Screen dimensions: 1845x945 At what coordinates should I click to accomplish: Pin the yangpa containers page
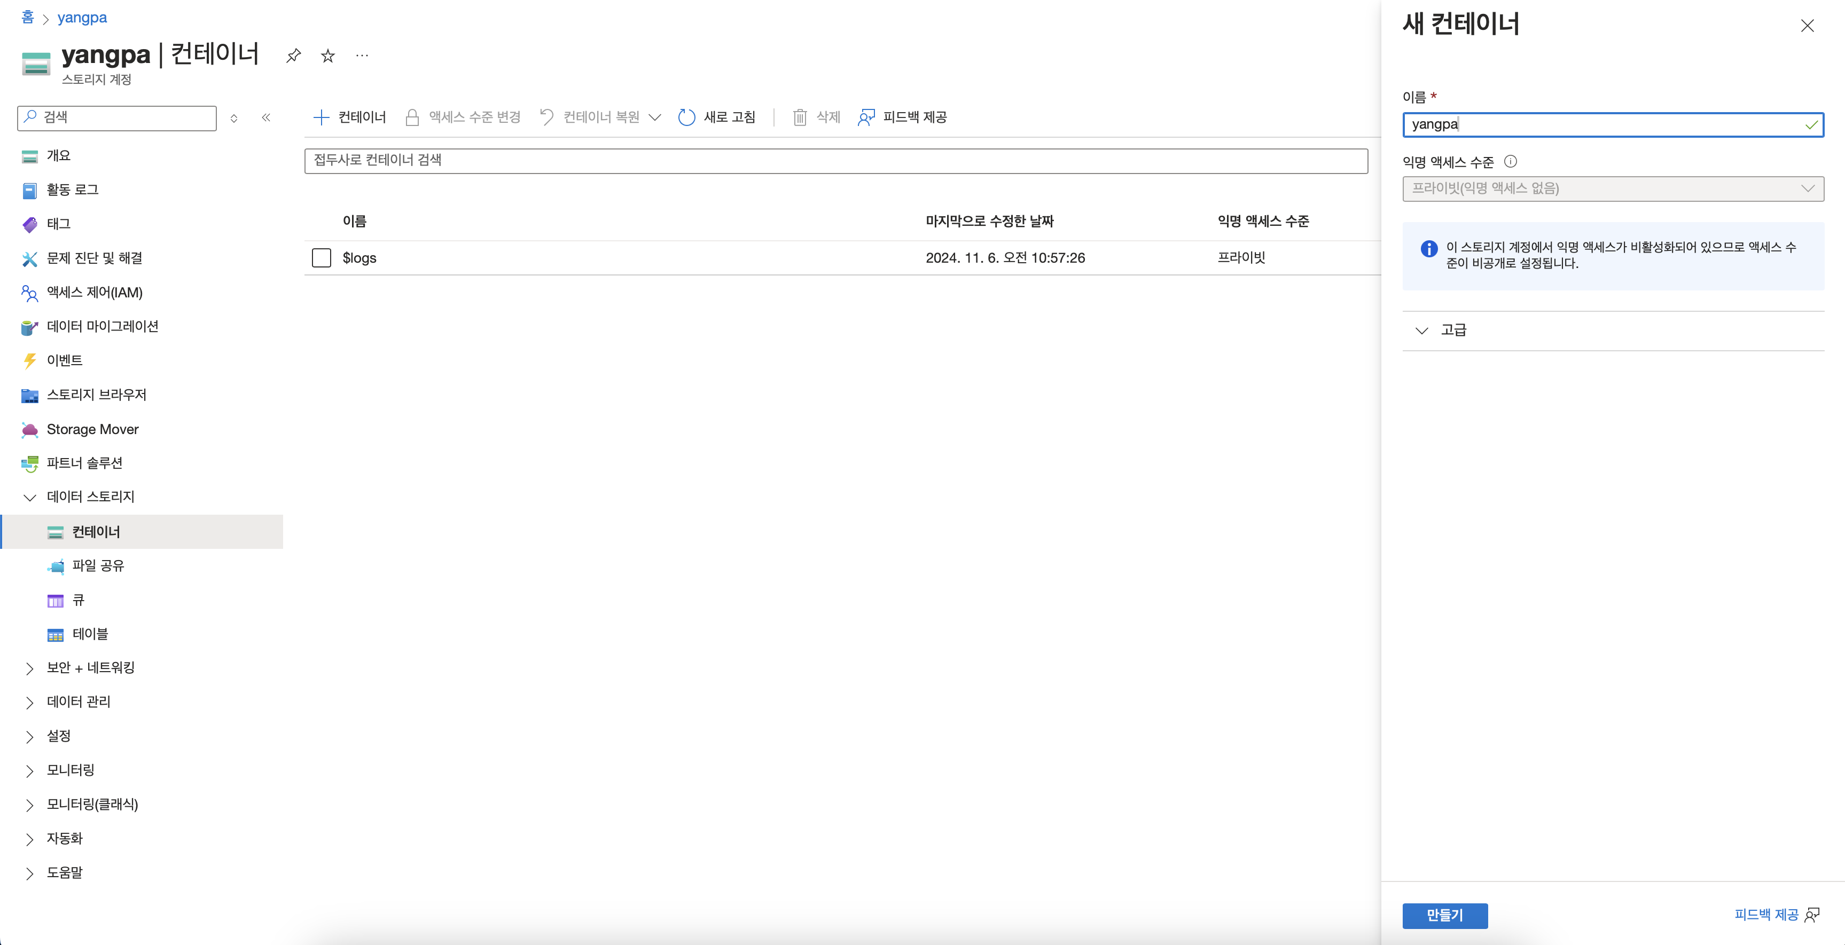[x=293, y=56]
